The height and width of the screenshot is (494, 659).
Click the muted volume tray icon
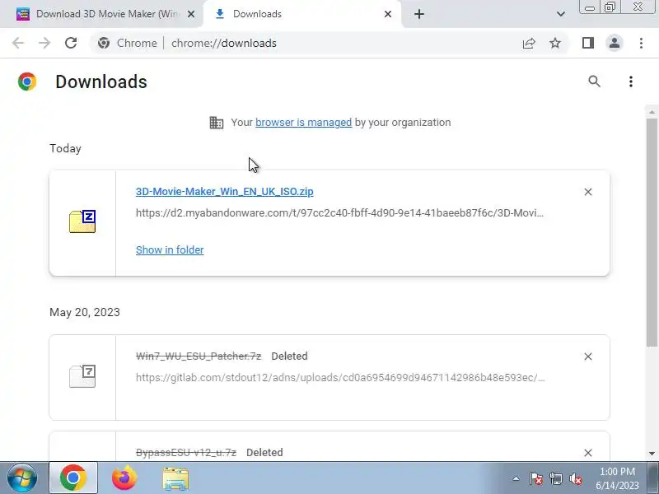pos(575,478)
